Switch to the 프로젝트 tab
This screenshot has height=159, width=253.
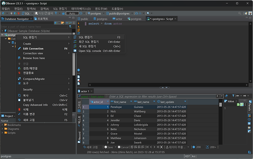41,19
